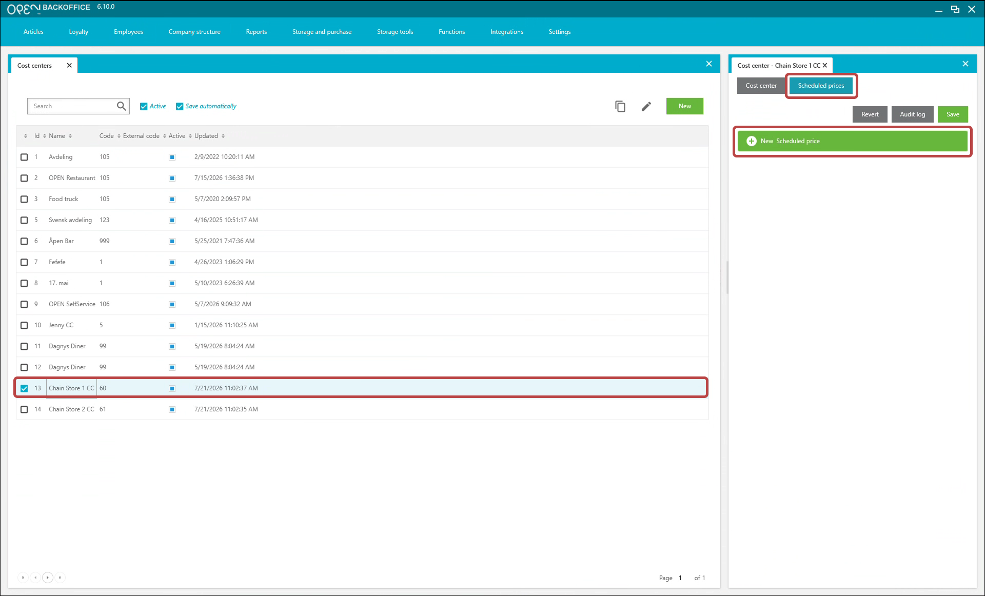This screenshot has width=985, height=596.
Task: Close the Cost centers panel
Action: (x=709, y=64)
